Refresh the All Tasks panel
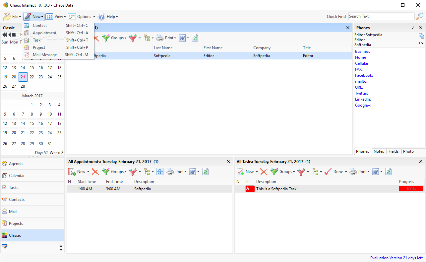The height and width of the screenshot is (262, 426). [388, 172]
